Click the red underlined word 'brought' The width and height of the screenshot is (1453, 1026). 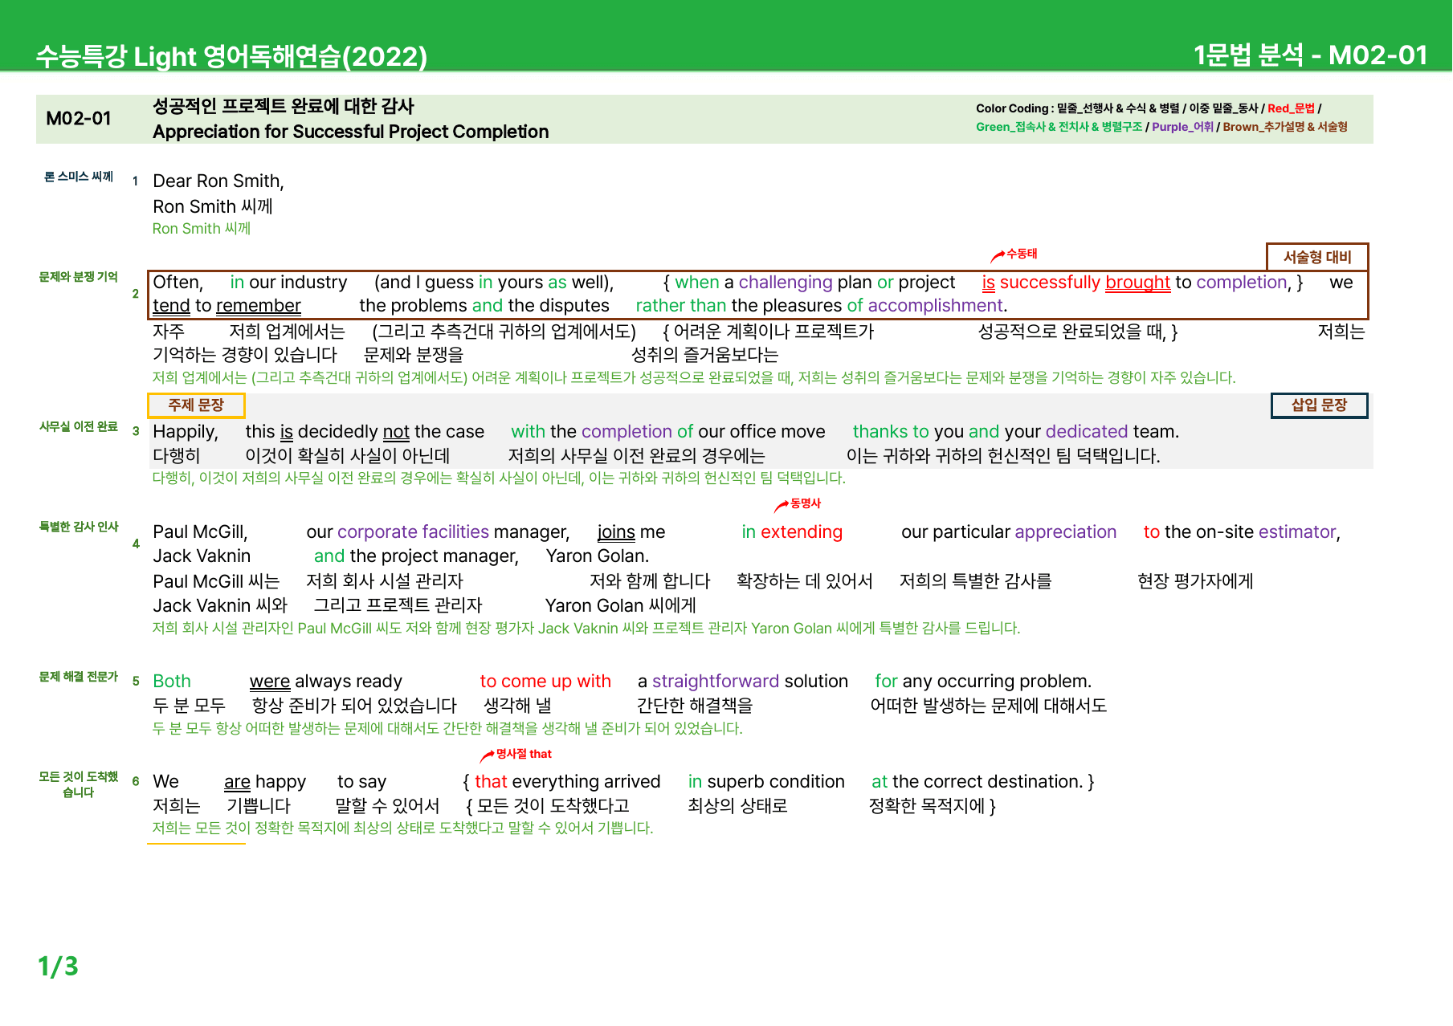(1137, 283)
